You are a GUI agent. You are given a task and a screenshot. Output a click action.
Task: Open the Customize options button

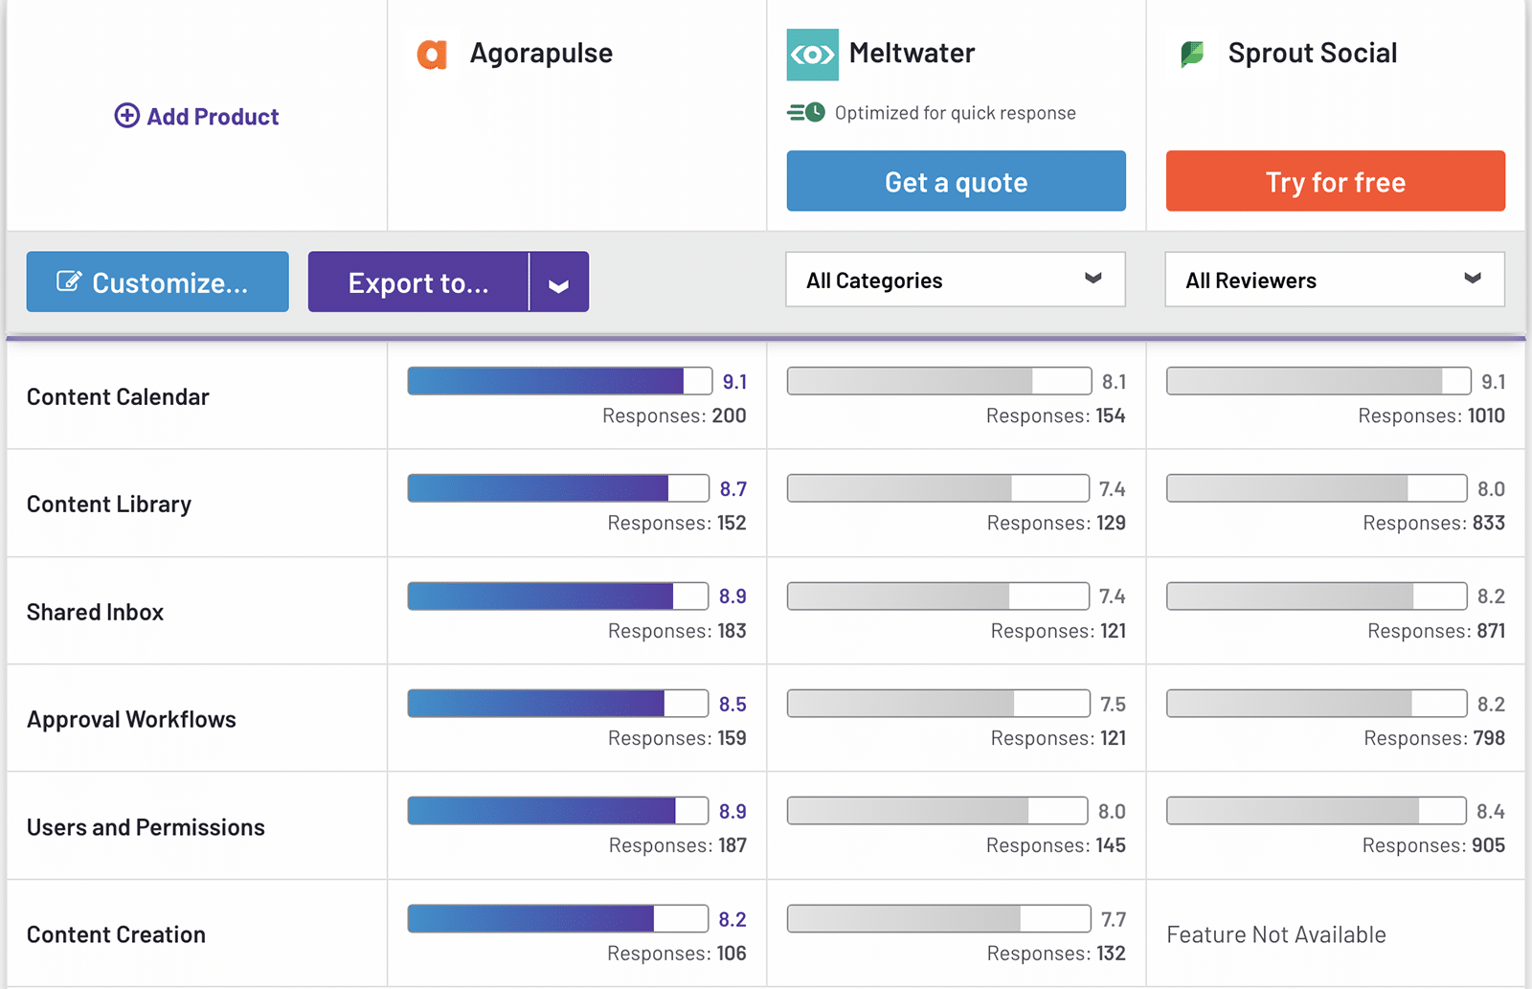click(x=157, y=282)
